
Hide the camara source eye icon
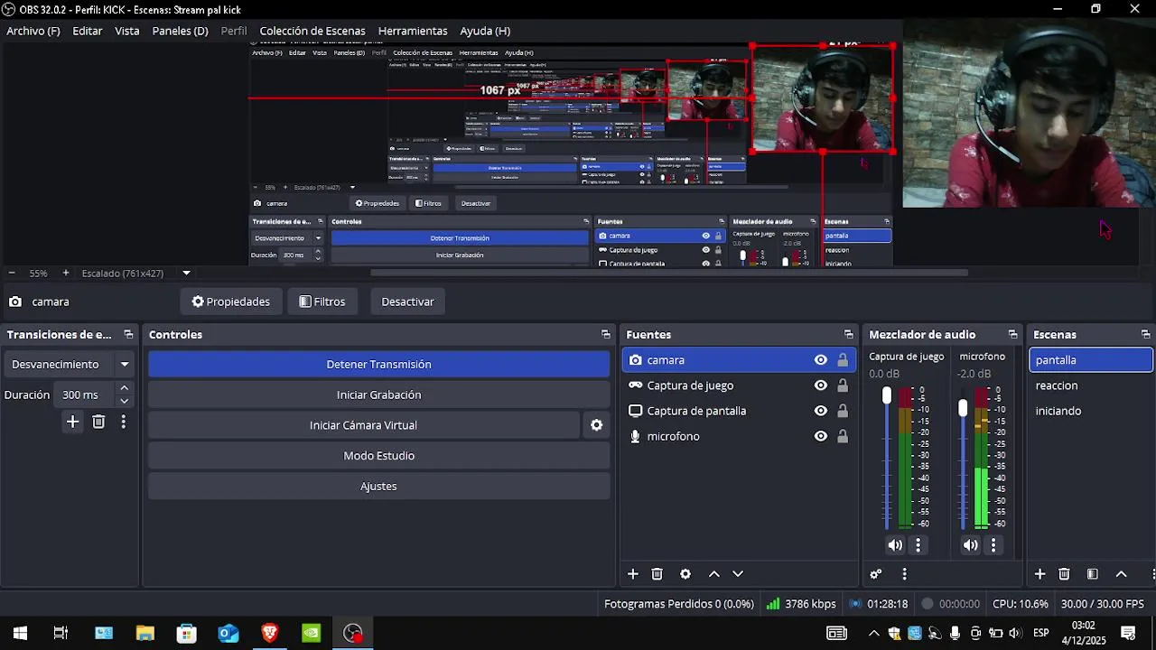[820, 360]
